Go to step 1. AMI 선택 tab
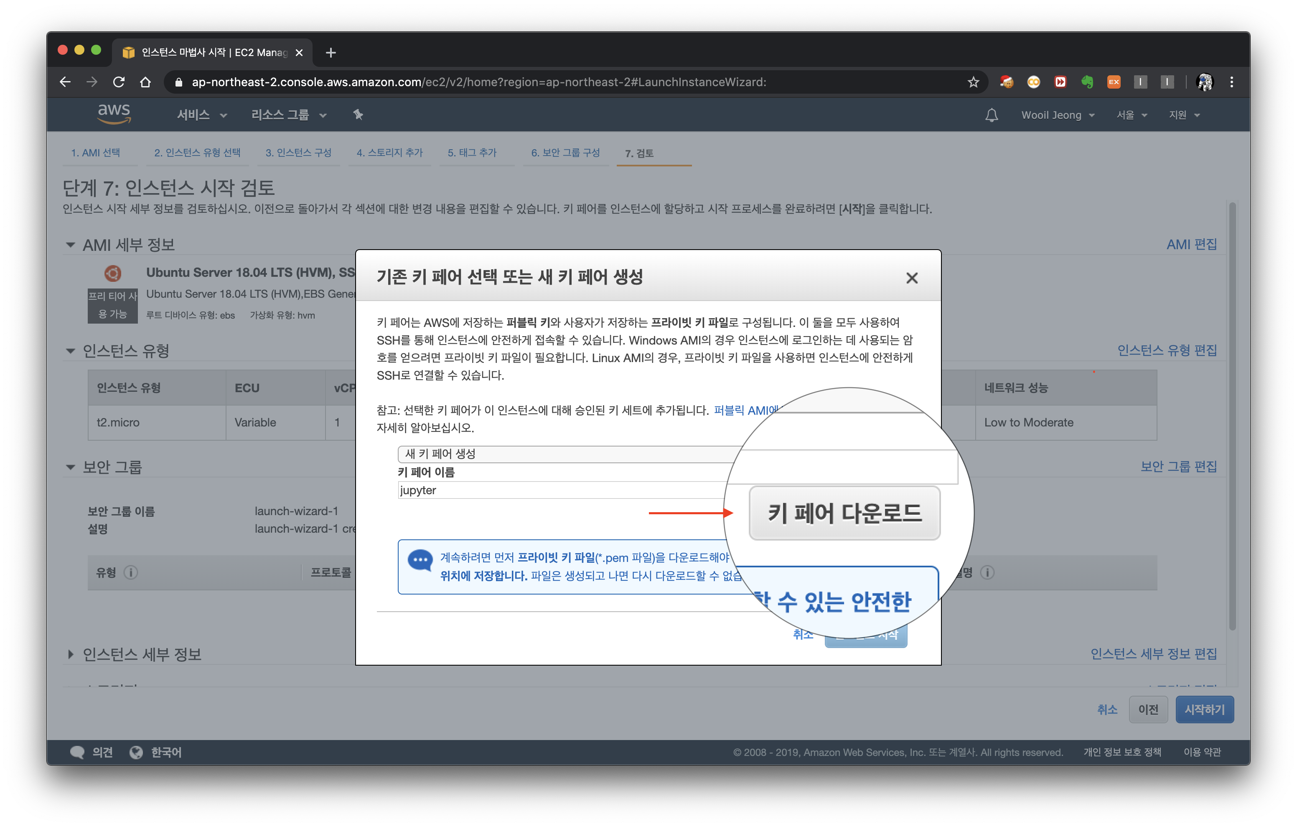Screen dimensions: 1297x827 click(96, 153)
